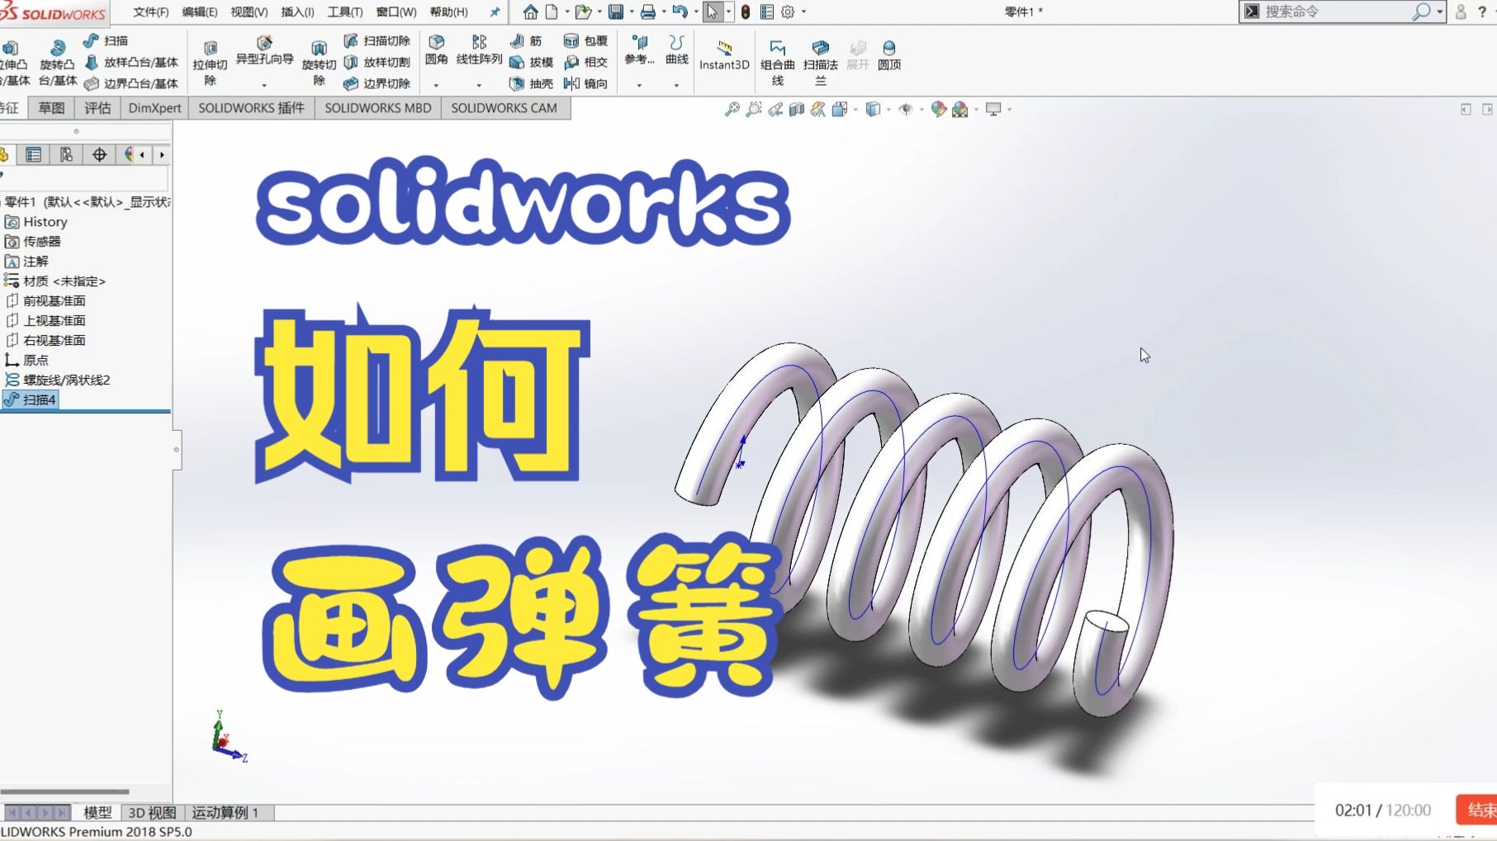Open the 运动算例 1 motion study tab
This screenshot has width=1497, height=841.
tap(225, 813)
